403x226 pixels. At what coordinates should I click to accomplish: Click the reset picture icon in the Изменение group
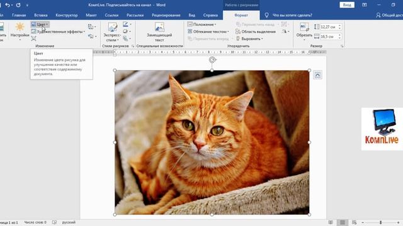click(x=92, y=36)
